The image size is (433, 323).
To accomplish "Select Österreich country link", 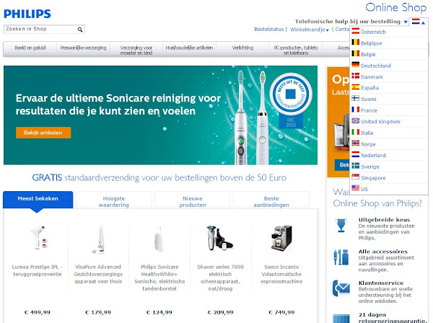I will (x=373, y=32).
